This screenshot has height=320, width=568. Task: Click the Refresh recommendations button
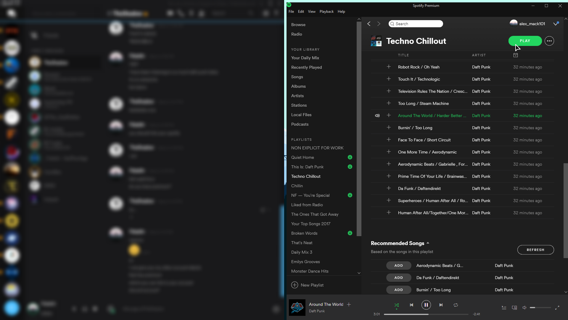(535, 250)
